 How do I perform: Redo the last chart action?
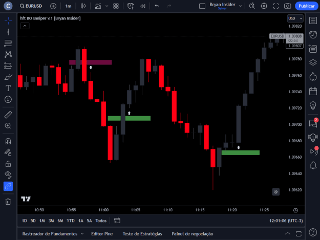(169, 6)
